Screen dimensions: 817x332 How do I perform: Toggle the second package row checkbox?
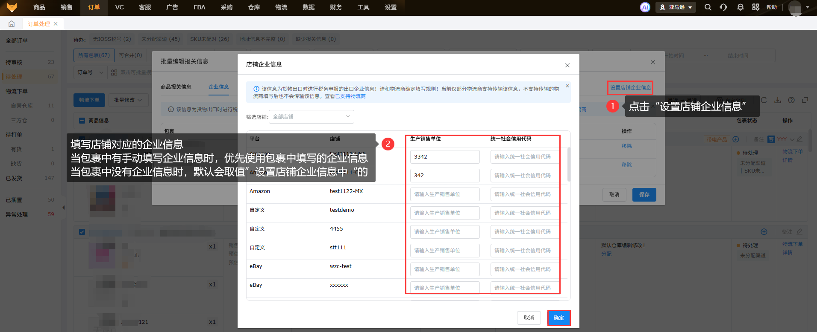[82, 232]
